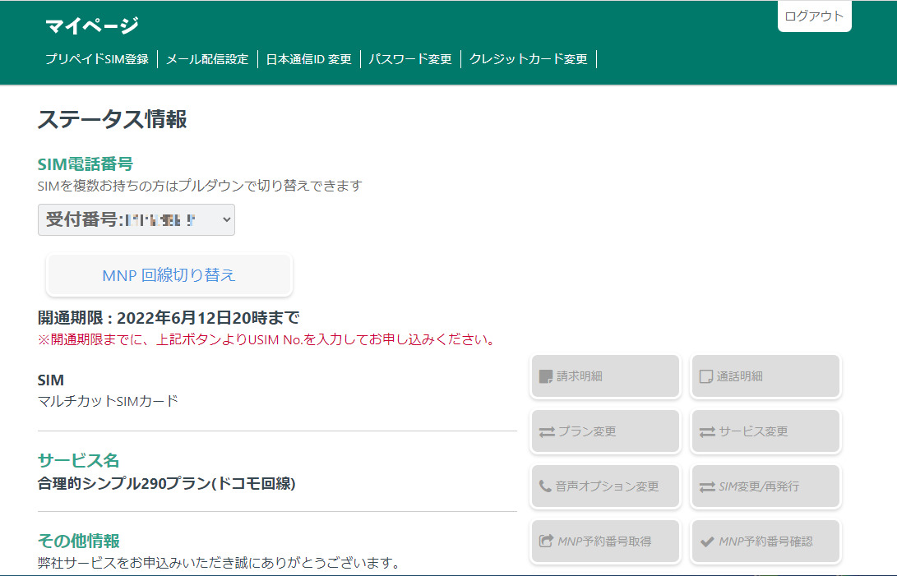Screen dimensions: 897x576
Task: Click the SIM変更/再発行 arrows icon
Action: pos(706,486)
